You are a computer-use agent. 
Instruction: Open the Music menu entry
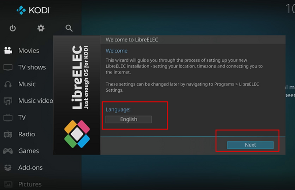[27, 84]
